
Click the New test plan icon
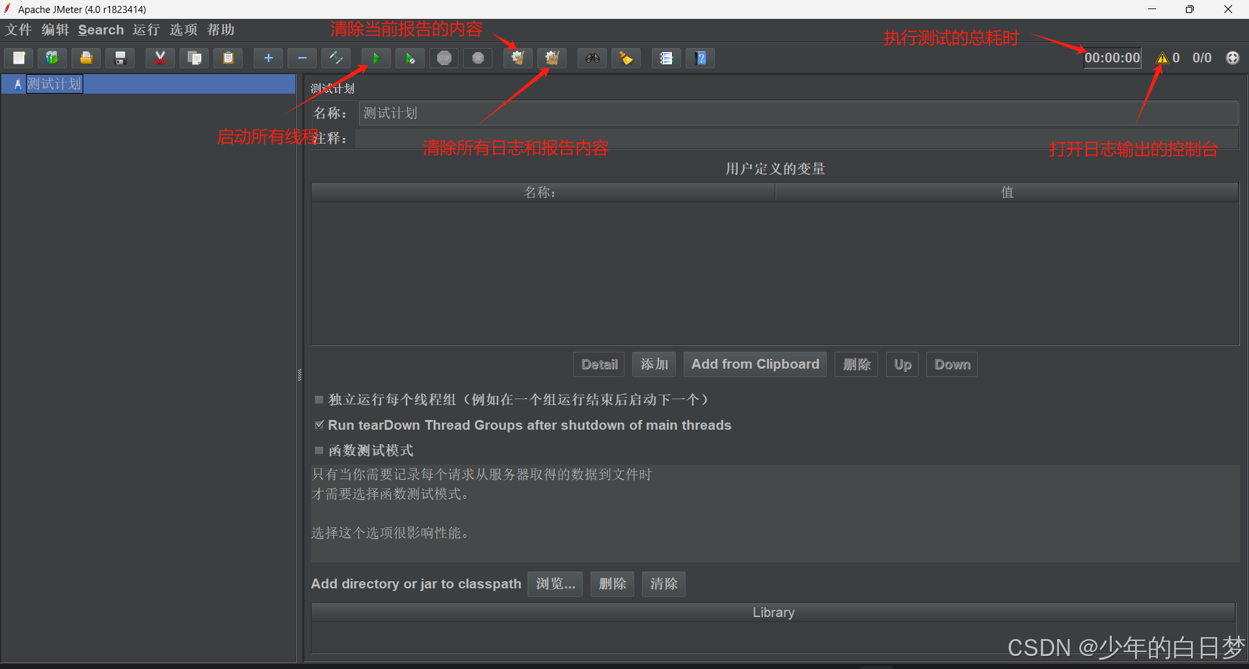coord(19,58)
